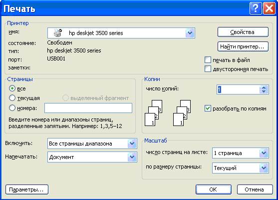The width and height of the screenshot is (278, 200).
Task: Click the Свободен status text
Action: pos(59,42)
